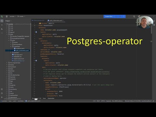The image size is (156, 117).
Task: Open the Current File run configuration dropdown
Action: click(x=109, y=17)
